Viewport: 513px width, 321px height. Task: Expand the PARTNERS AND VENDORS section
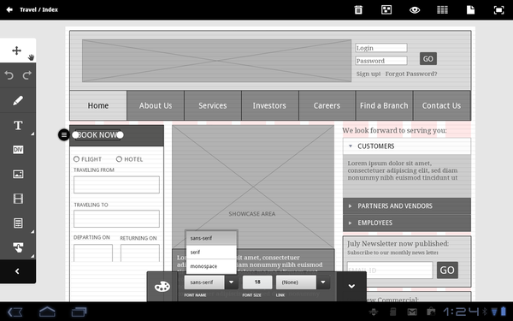407,206
